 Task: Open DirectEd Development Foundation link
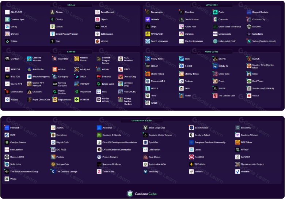click(x=119, y=142)
